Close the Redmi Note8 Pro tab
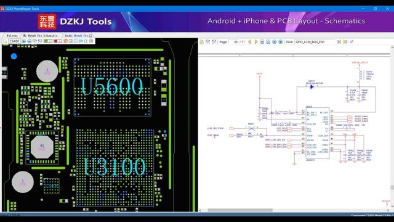Viewport: 394px width, 222px height. [x=90, y=36]
